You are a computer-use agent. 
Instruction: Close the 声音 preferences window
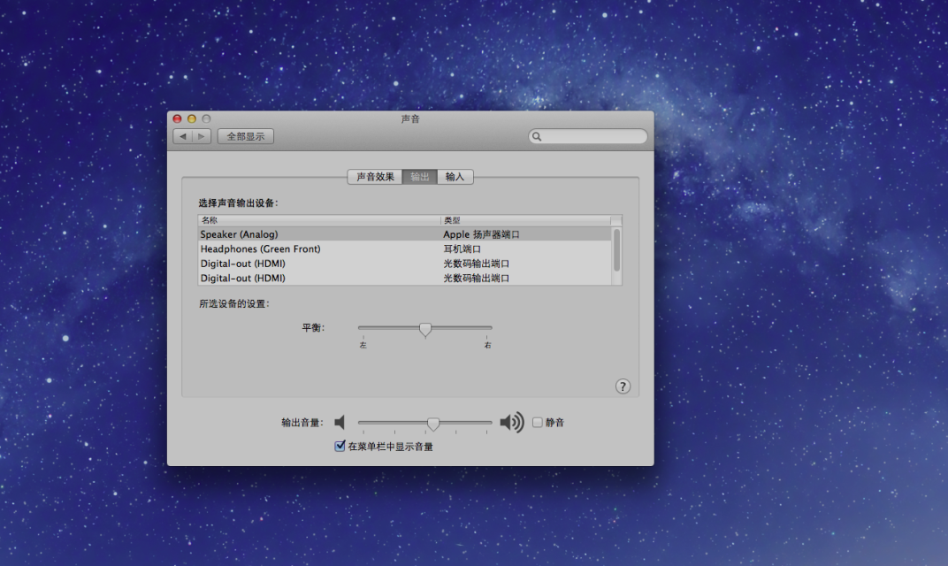tap(177, 119)
